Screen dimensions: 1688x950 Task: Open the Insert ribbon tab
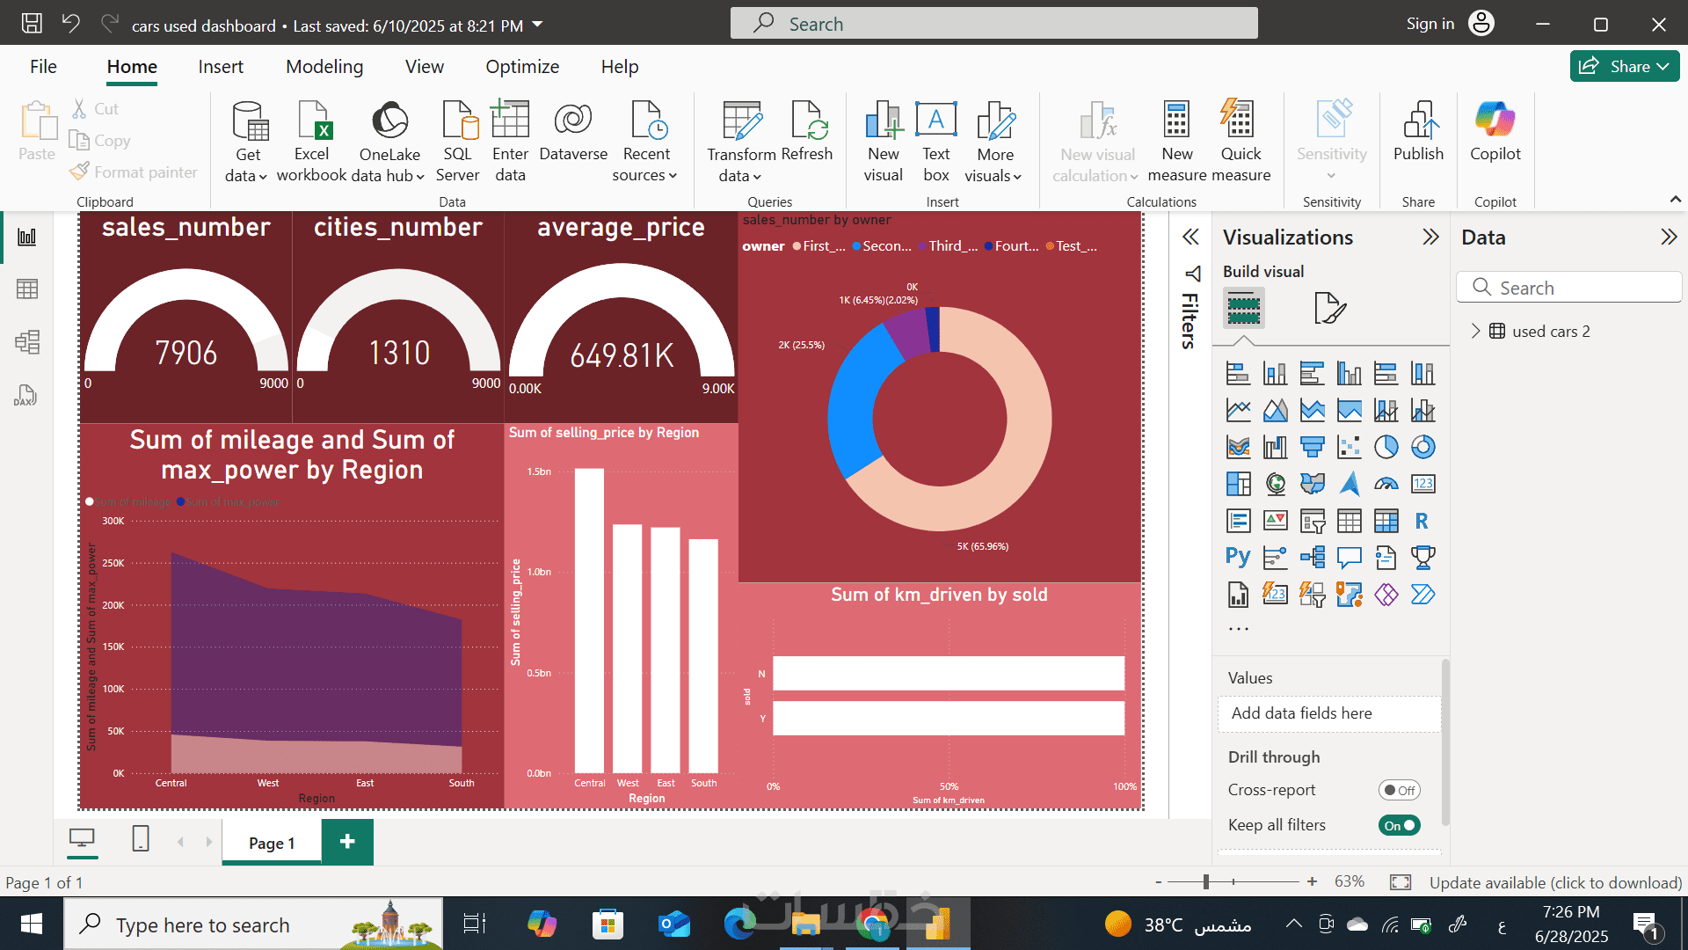221,67
